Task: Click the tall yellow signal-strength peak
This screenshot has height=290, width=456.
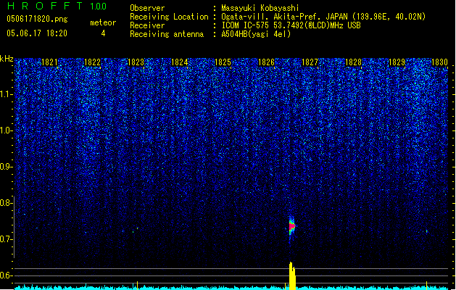Action: 292,275
